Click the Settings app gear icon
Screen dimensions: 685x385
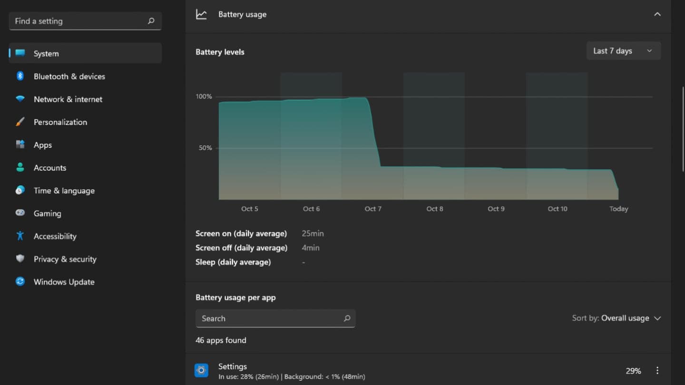201,370
